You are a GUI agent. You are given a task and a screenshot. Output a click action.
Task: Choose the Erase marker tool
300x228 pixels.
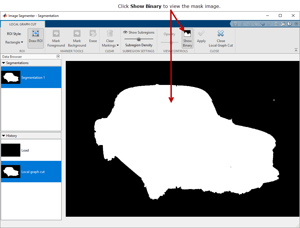[x=93, y=36]
